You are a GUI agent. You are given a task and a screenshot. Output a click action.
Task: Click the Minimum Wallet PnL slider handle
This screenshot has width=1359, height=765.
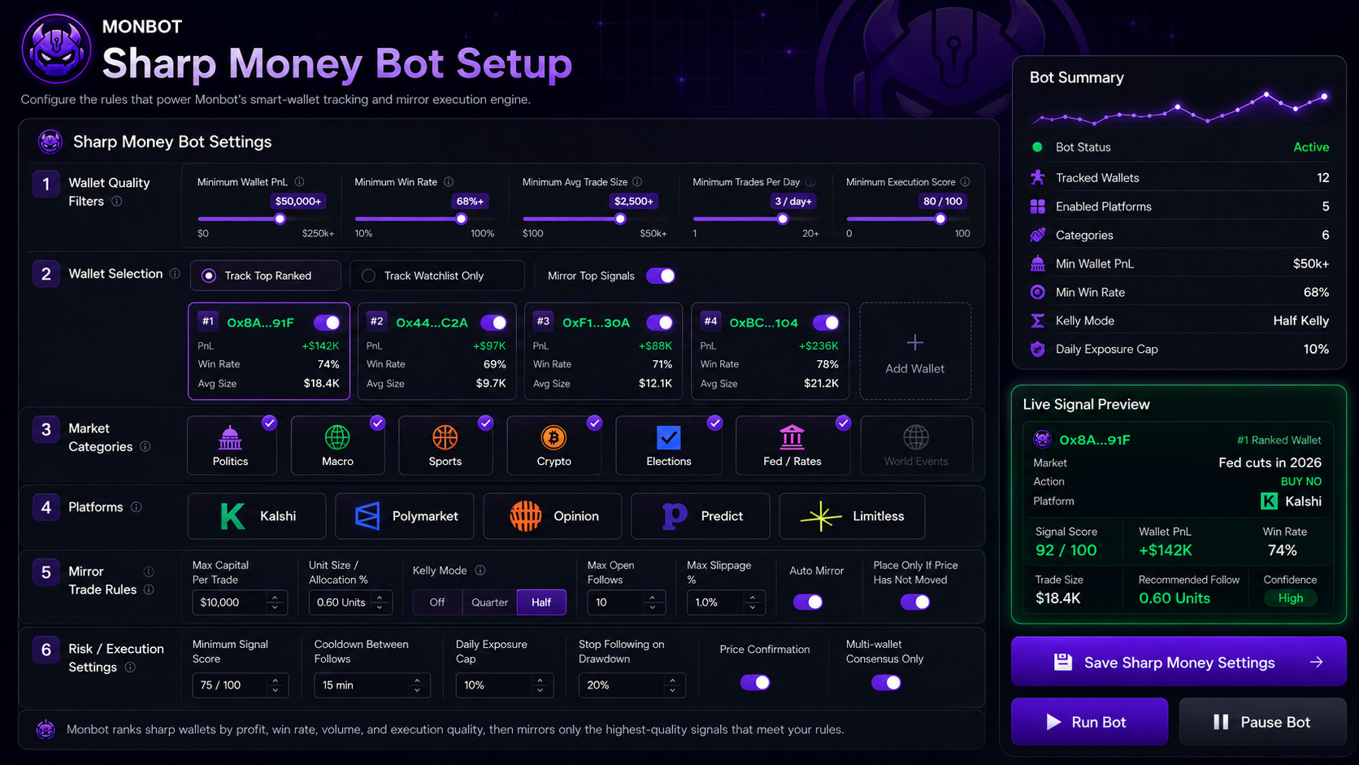coord(280,219)
